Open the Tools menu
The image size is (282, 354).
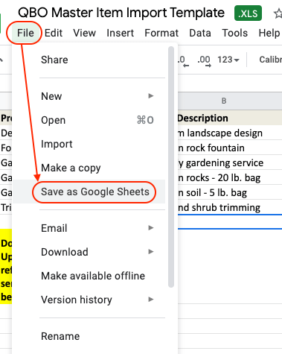coord(234,33)
